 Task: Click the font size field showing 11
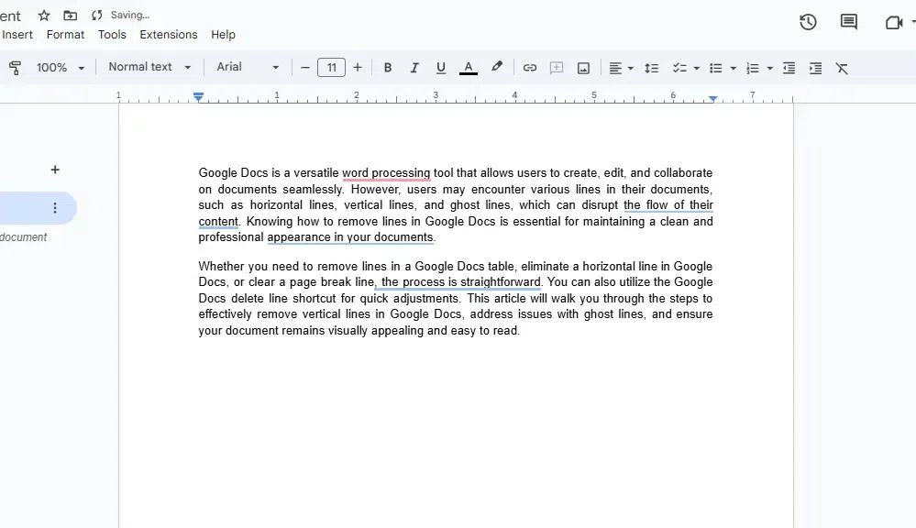point(331,68)
